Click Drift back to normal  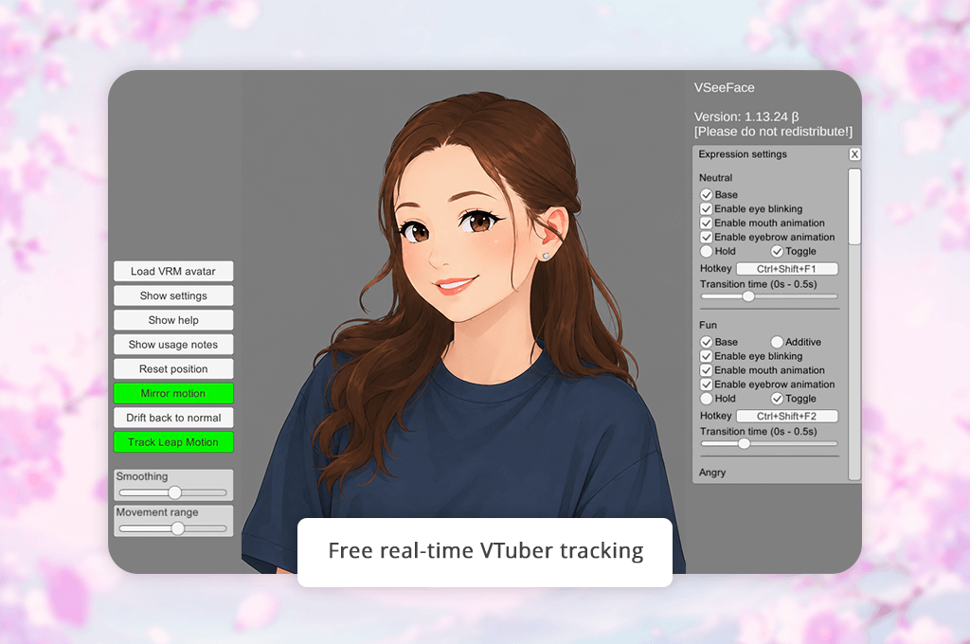coord(173,418)
